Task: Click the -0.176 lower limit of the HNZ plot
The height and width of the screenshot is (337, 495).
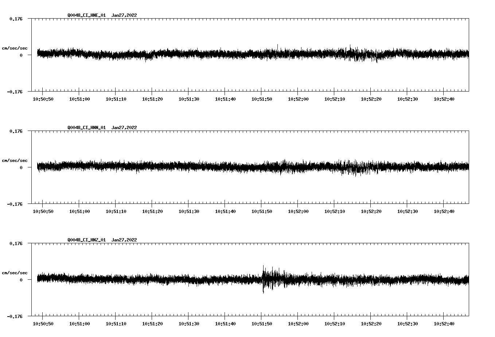Action: (x=15, y=316)
